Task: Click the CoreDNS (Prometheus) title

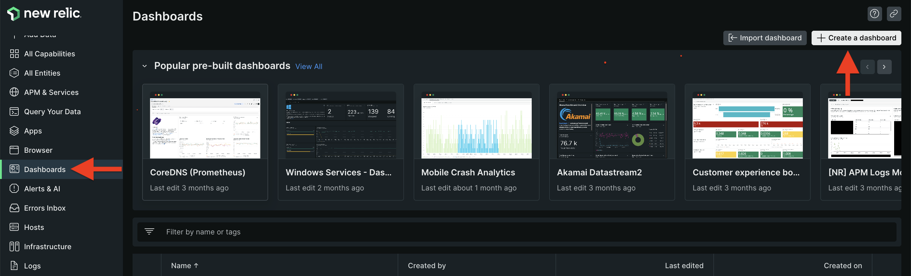Action: point(197,172)
